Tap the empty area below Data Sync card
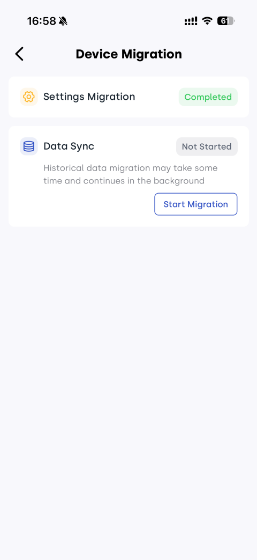This screenshot has width=257, height=560. (128, 393)
